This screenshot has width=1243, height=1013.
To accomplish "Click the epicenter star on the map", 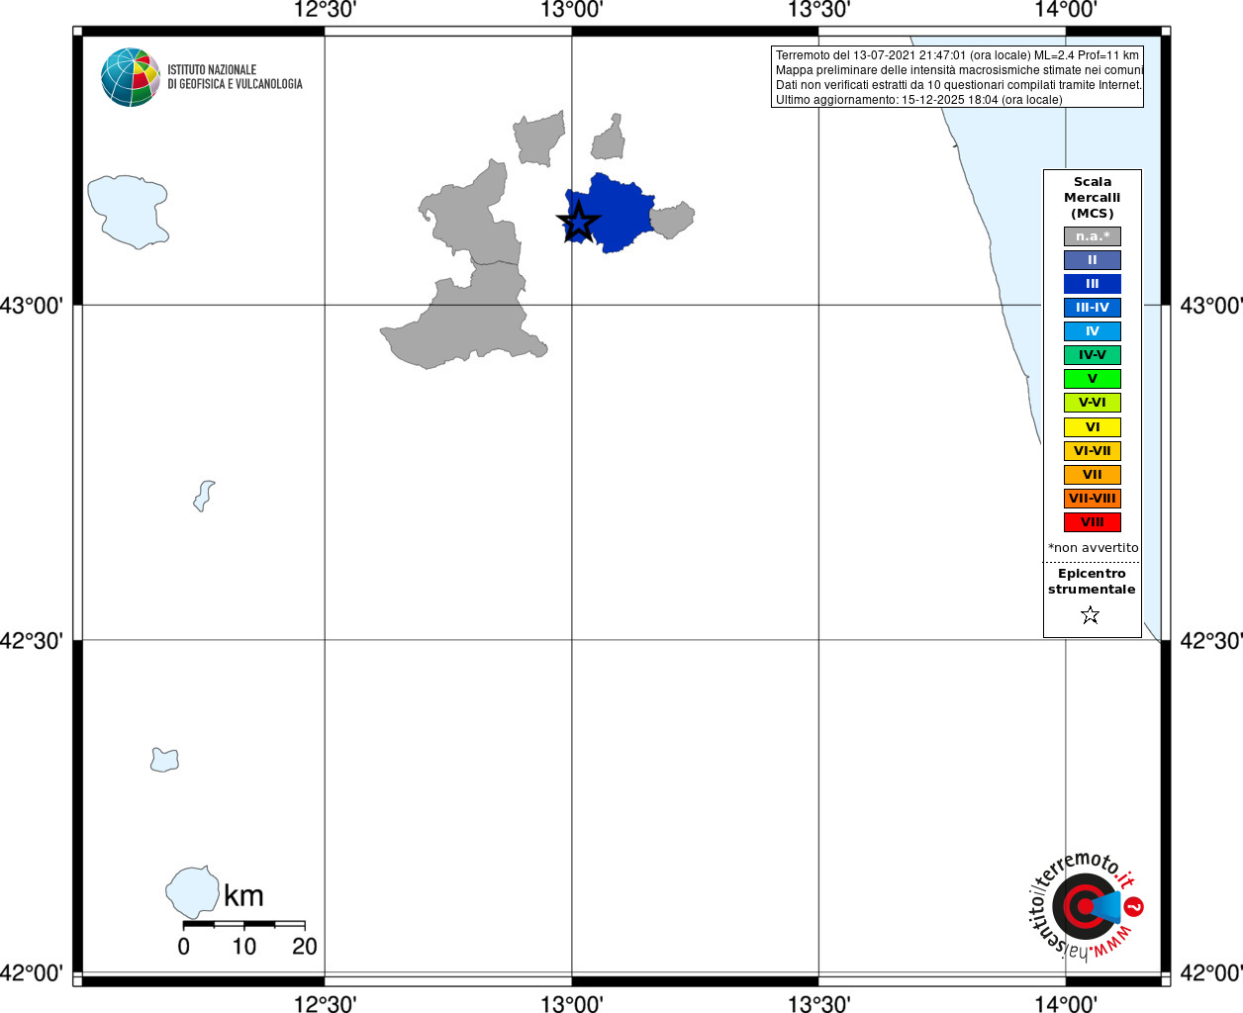I will 578,222.
